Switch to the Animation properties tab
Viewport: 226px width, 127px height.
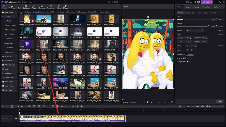coord(206,7)
